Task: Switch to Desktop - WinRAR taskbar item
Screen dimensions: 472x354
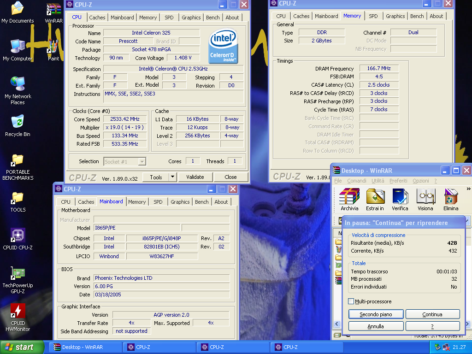Action: [x=87, y=347]
